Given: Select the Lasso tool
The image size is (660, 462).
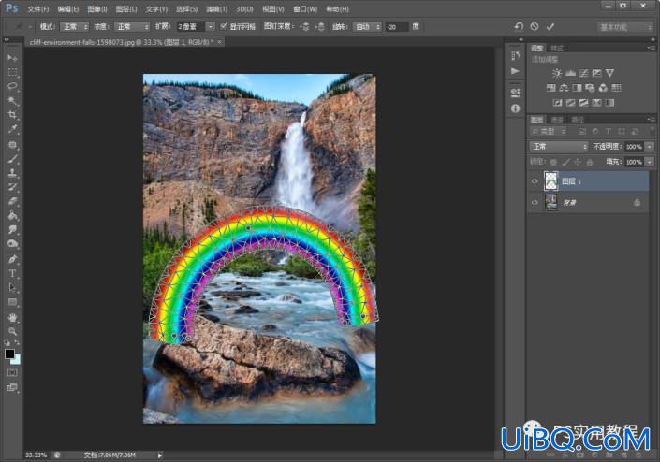Looking at the screenshot, I should point(12,86).
